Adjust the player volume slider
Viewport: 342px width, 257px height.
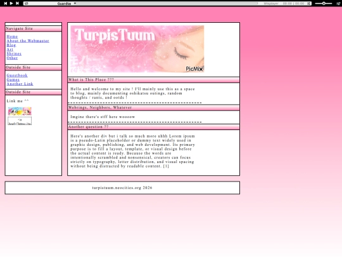(324, 3)
